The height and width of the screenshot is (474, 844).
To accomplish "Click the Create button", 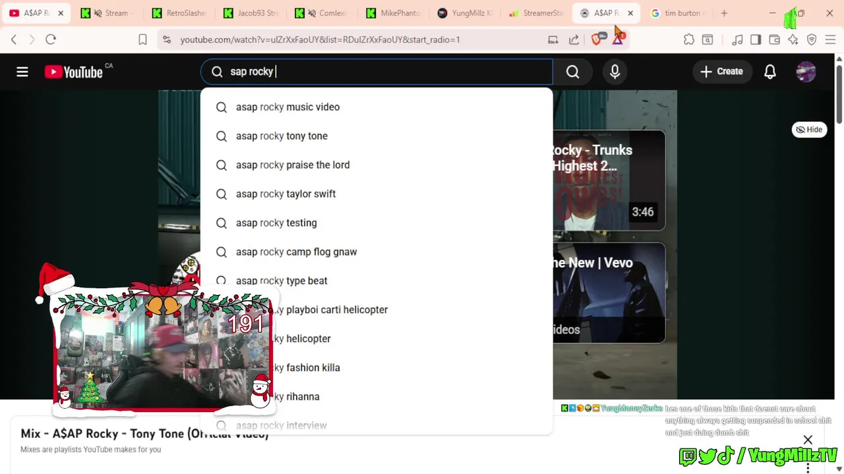I will point(721,72).
